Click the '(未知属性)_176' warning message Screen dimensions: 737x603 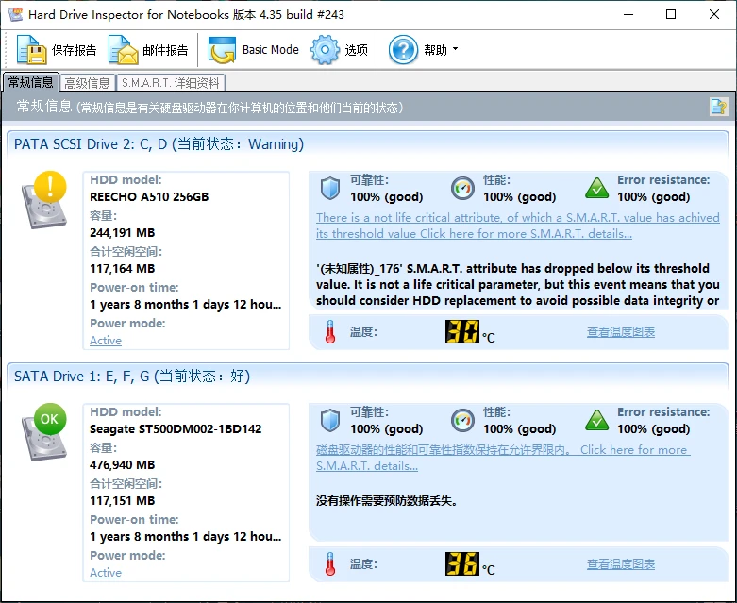click(517, 284)
